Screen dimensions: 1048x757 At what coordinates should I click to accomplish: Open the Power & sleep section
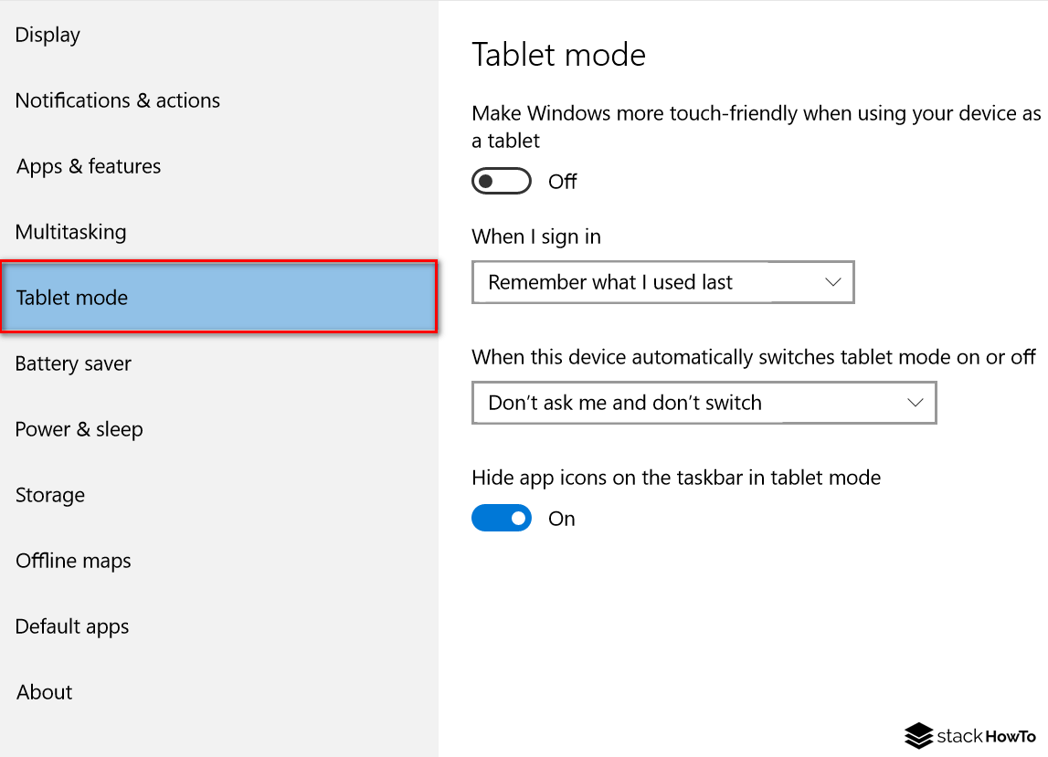click(x=79, y=429)
